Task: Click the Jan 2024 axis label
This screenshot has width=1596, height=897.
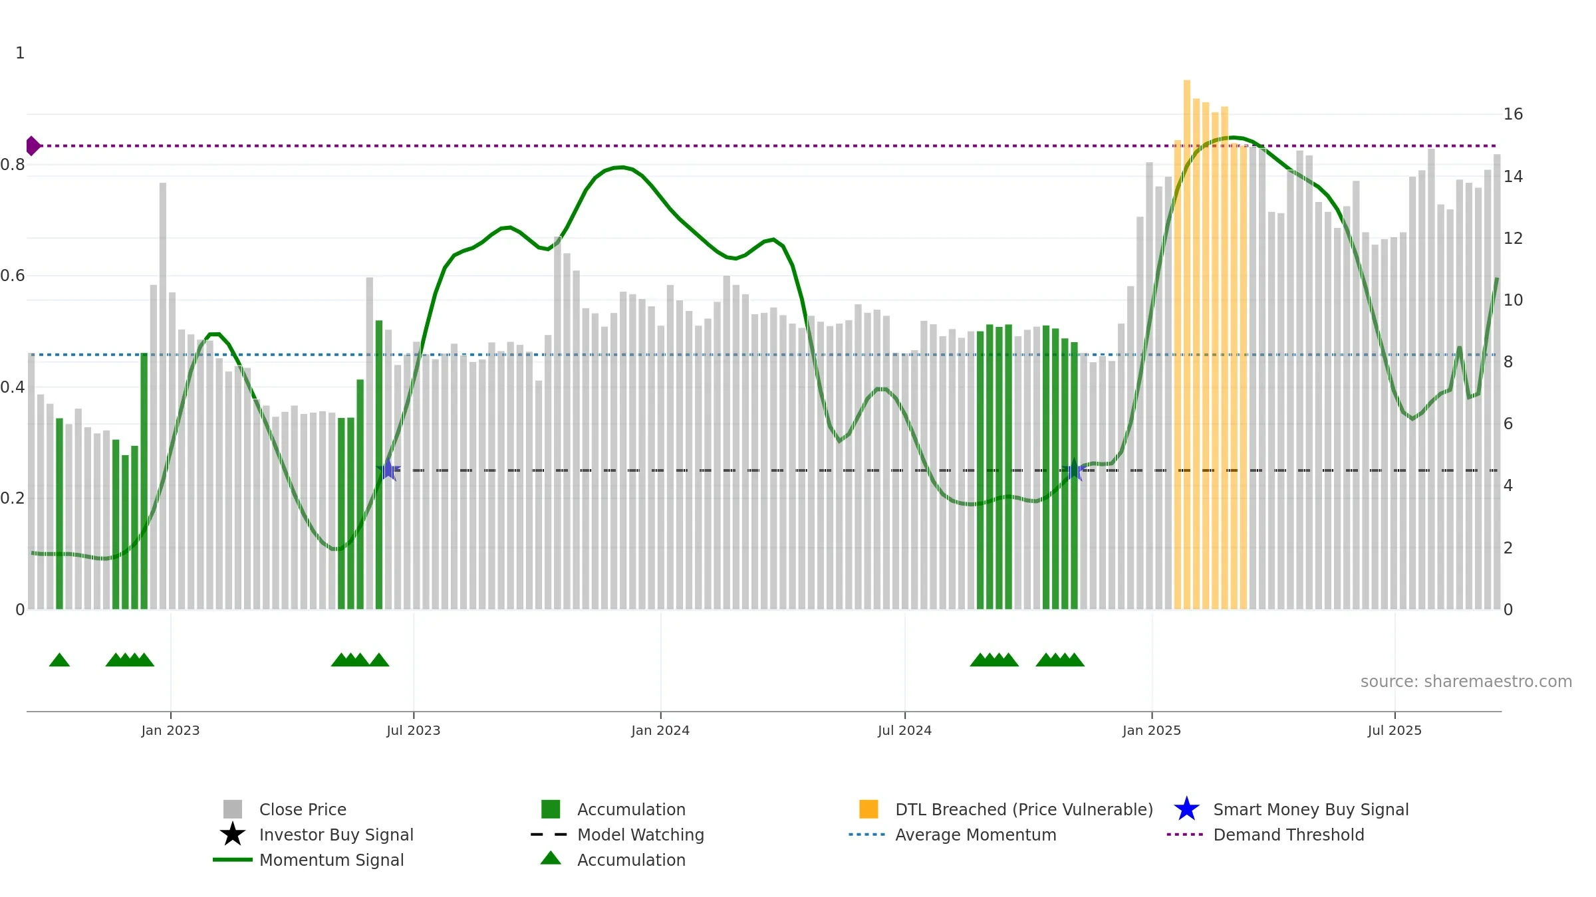Action: tap(660, 730)
